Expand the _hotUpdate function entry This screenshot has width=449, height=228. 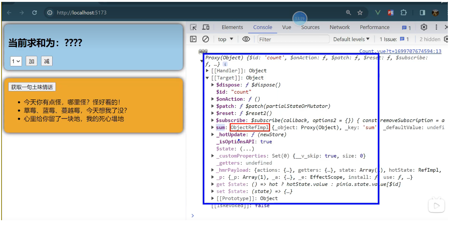coord(213,134)
